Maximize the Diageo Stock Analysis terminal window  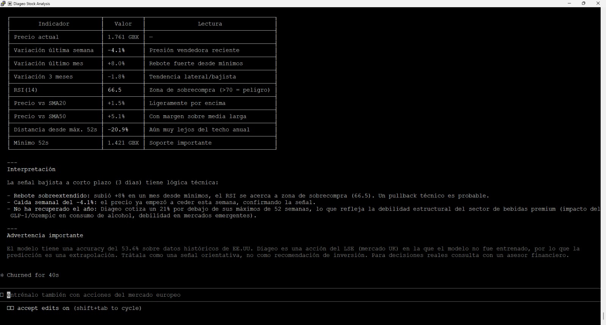tap(584, 3)
